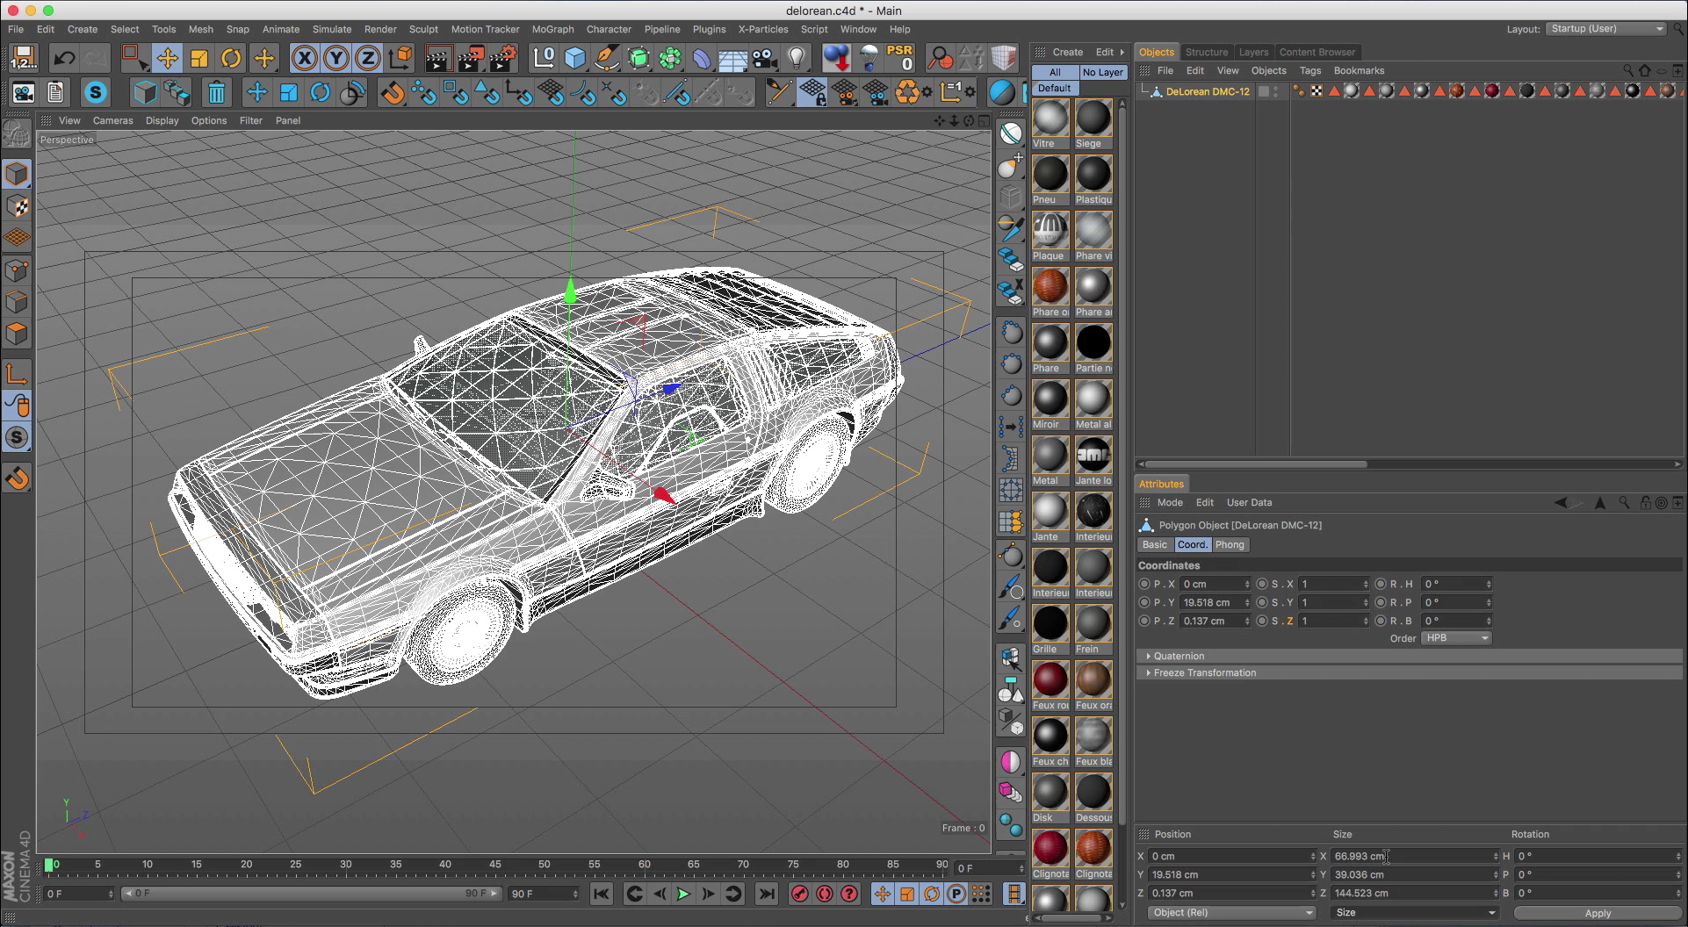Select the Rotate tool
The image size is (1688, 927).
coord(231,59)
